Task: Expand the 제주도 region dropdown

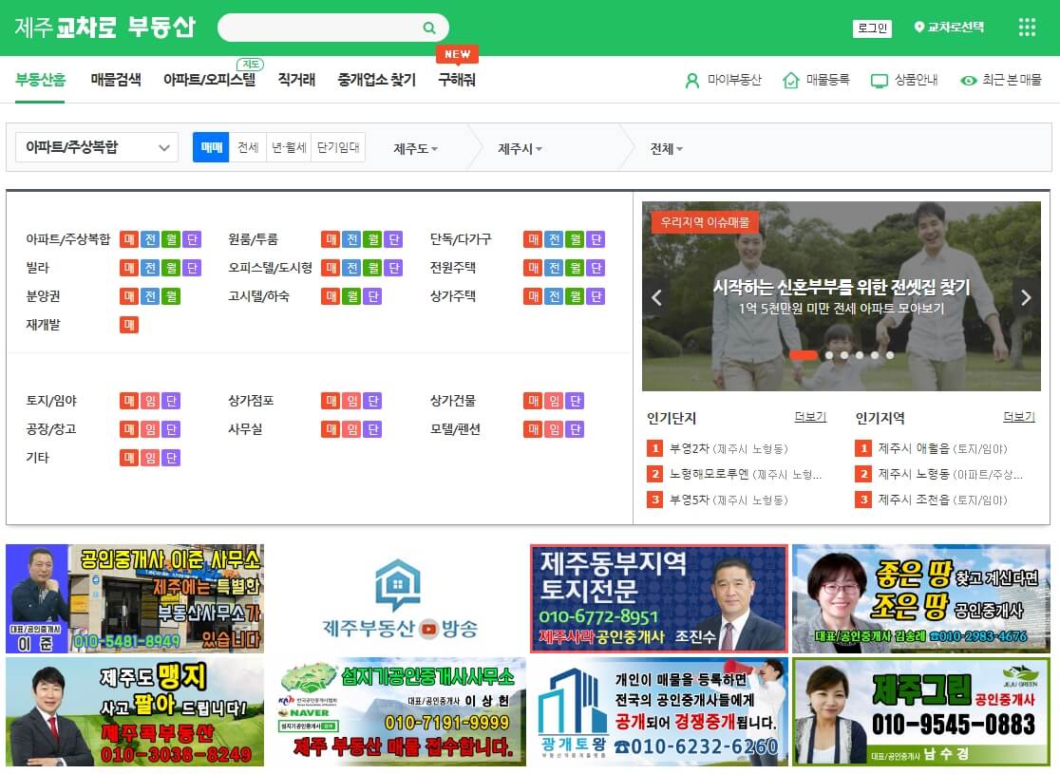Action: click(x=416, y=149)
